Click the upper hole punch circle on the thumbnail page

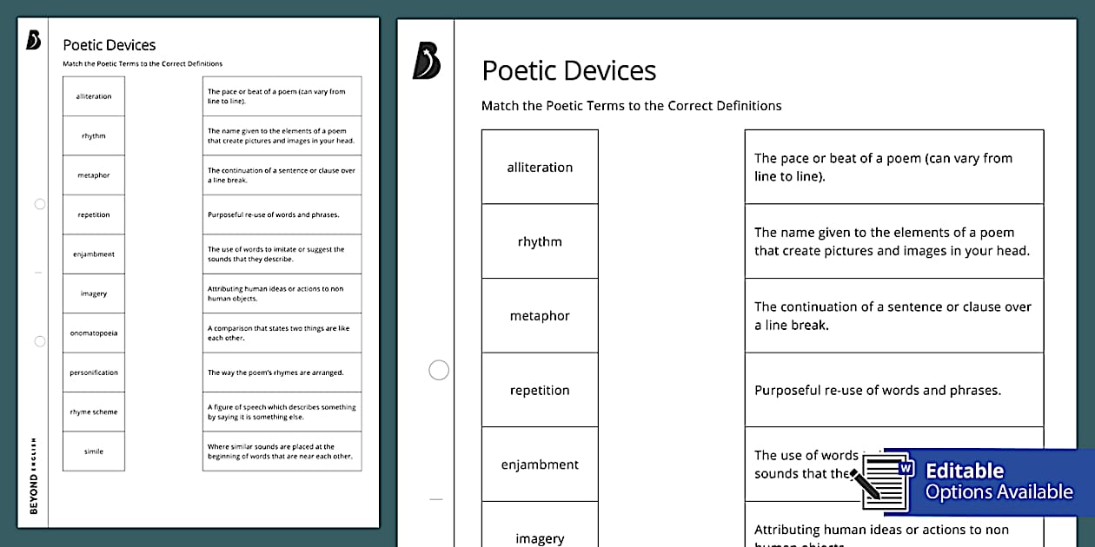39,204
